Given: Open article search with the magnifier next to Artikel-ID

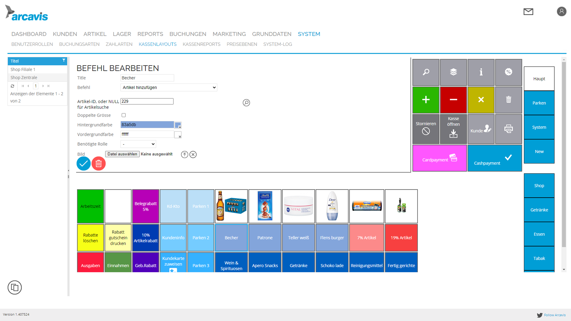Looking at the screenshot, I should pyautogui.click(x=246, y=103).
